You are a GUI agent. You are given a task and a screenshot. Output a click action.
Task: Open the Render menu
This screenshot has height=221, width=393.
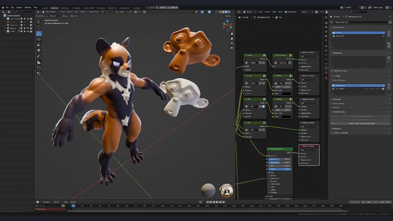coord(20,7)
